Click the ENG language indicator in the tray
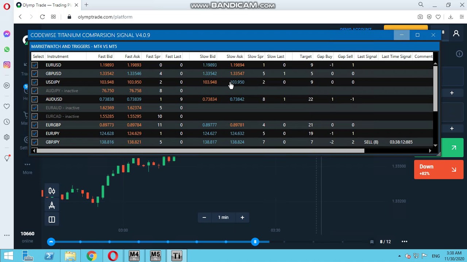Screen dimensions: 467x262 (436, 256)
